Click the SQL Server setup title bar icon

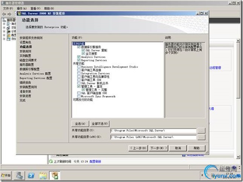[x=19, y=13]
